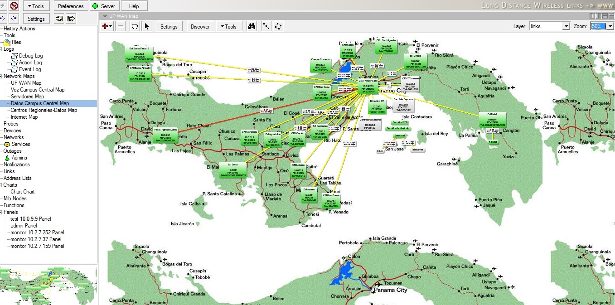
Task: Select the hand drag tool
Action: click(135, 26)
